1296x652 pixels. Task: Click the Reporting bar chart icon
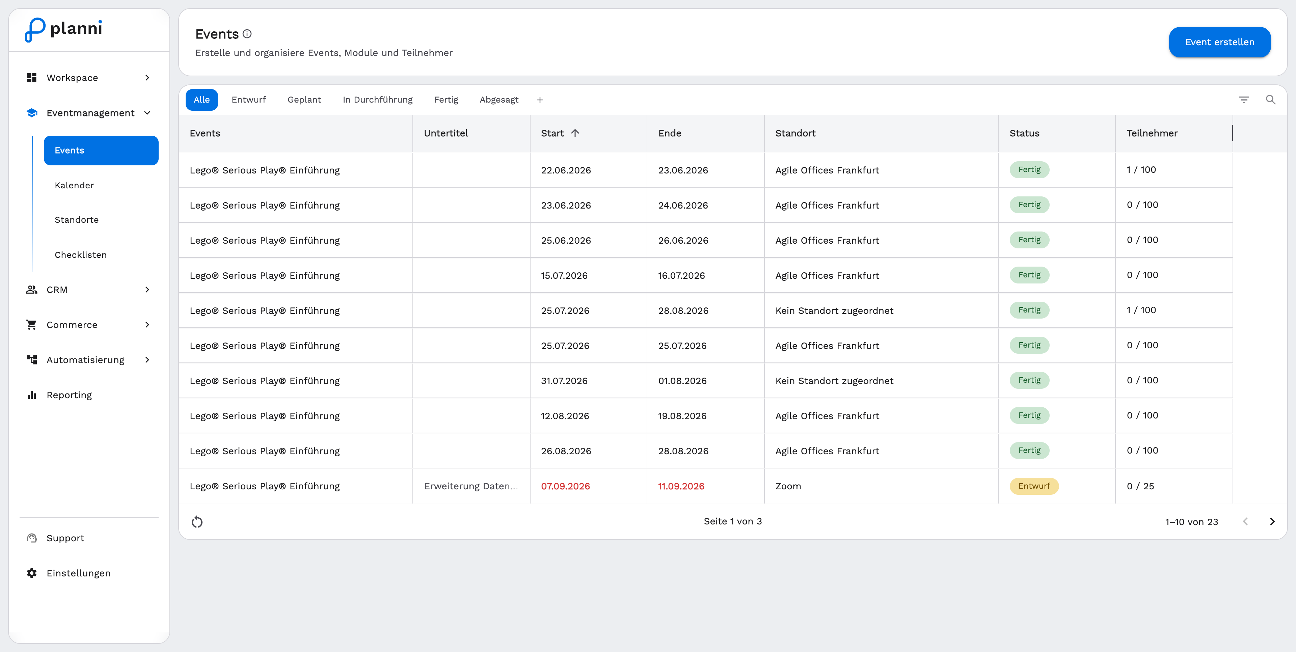[32, 395]
